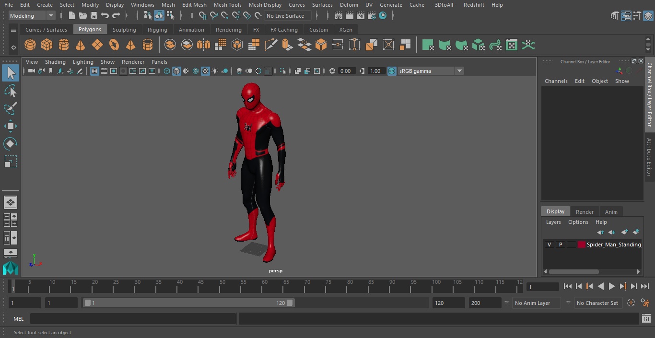This screenshot has width=655, height=338.
Task: Click the IPR render icon
Action: [360, 16]
